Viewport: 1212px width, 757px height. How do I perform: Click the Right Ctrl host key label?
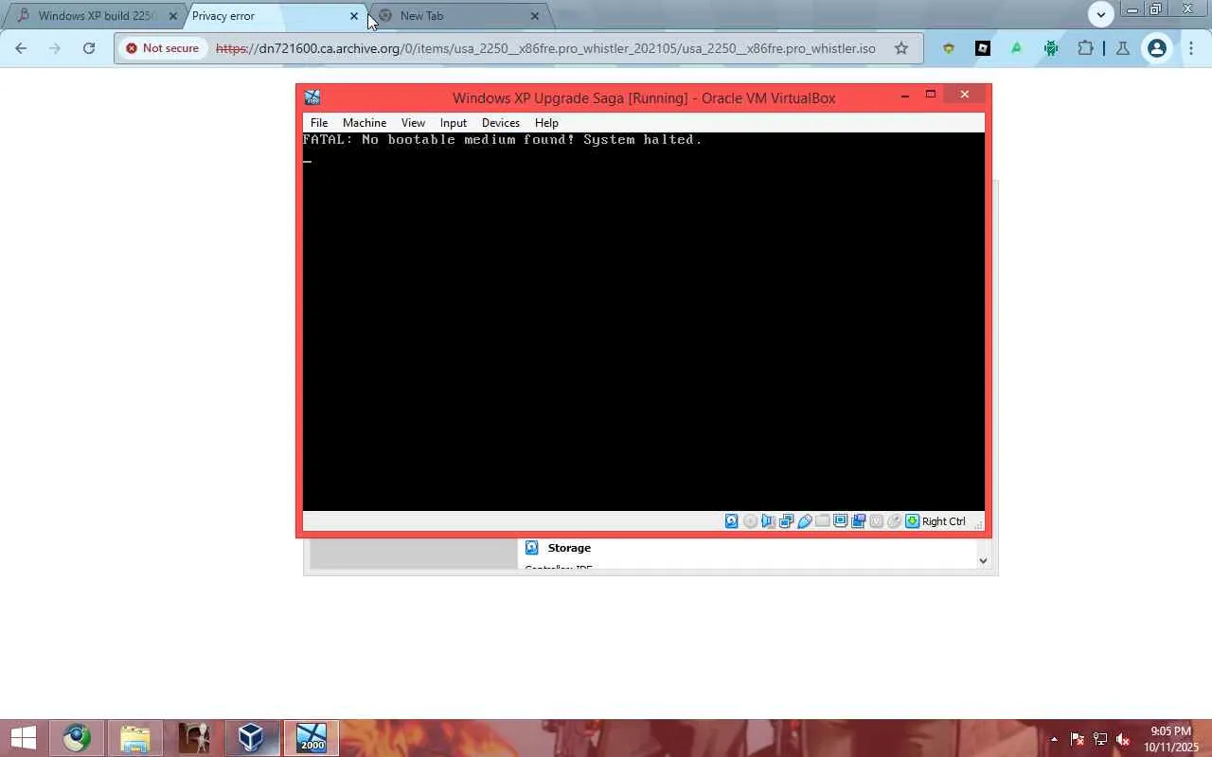[943, 521]
